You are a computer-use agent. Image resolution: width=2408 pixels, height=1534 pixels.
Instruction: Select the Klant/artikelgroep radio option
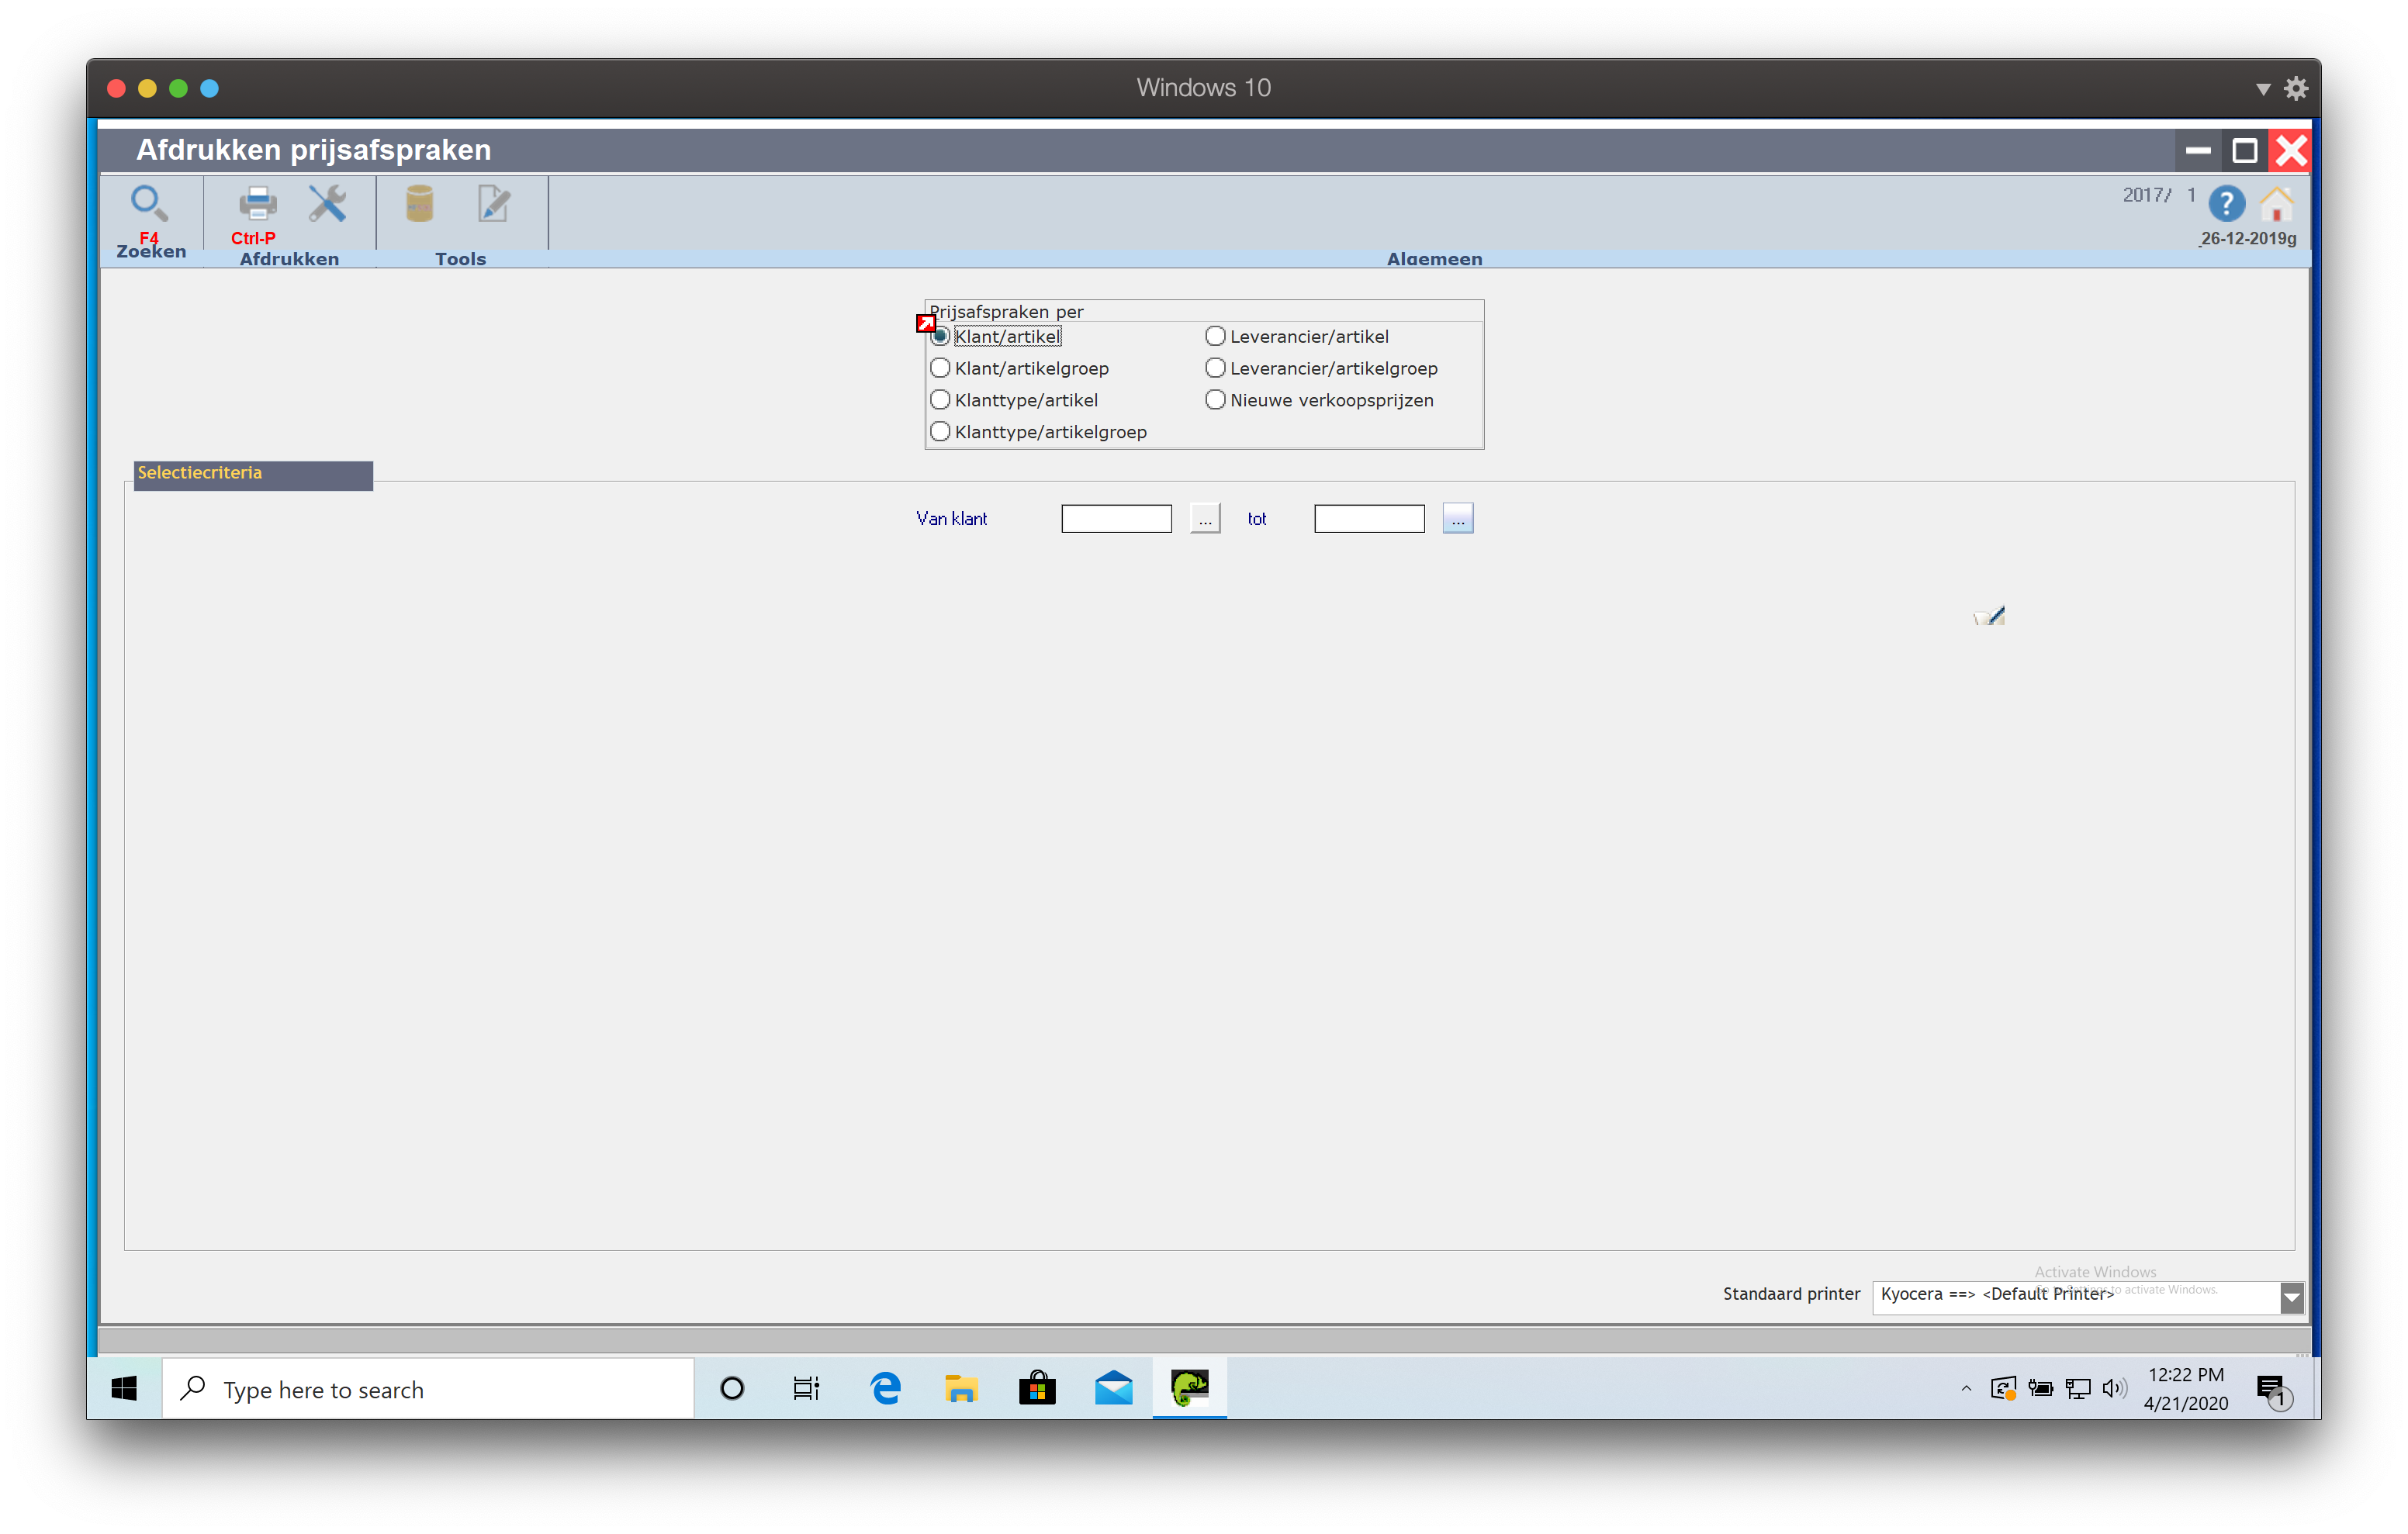click(940, 368)
